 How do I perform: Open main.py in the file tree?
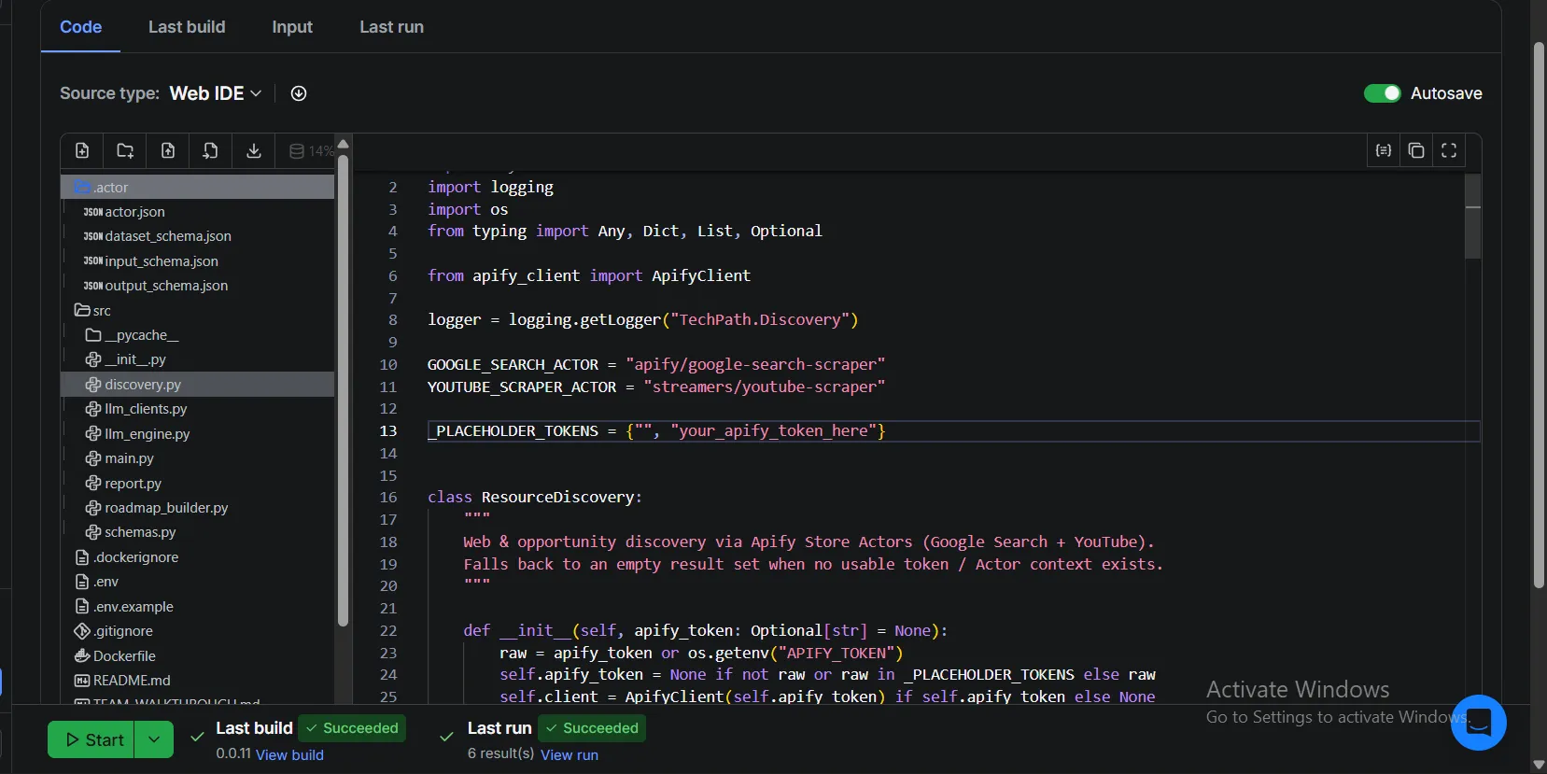coord(198,458)
